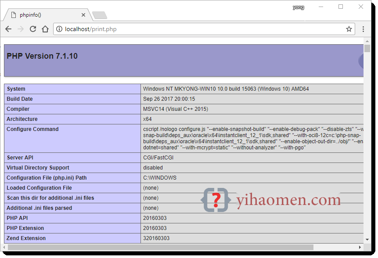Click the C:\WINDOWS path value
Screen dimensions: 378x258
tap(160, 178)
